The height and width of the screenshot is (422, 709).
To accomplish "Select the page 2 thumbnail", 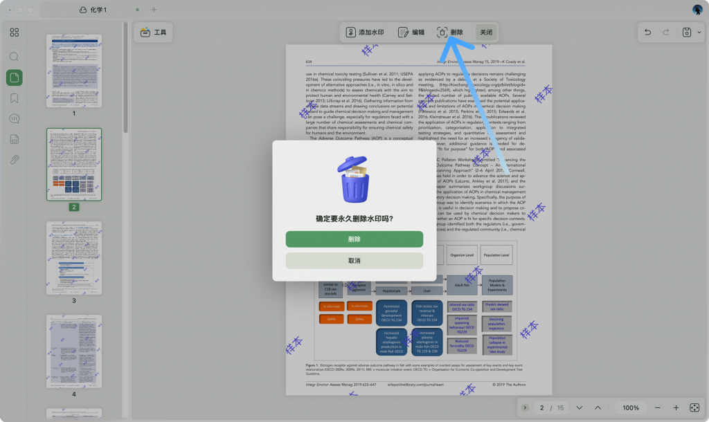I will (74, 165).
